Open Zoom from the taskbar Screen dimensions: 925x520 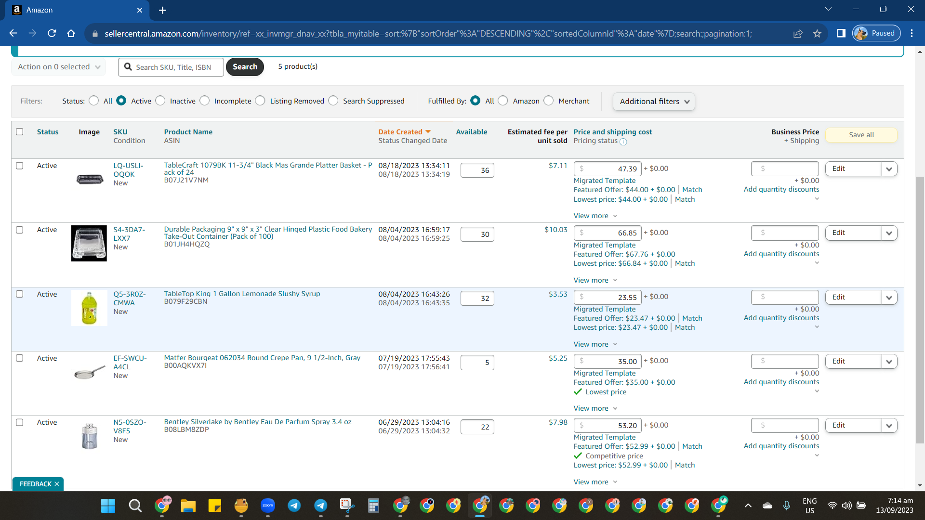click(268, 506)
